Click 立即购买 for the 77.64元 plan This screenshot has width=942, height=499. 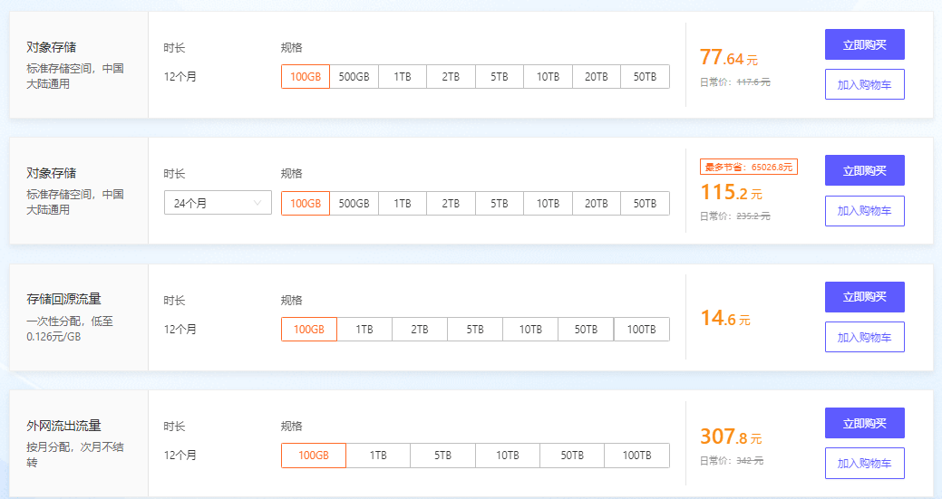[864, 44]
